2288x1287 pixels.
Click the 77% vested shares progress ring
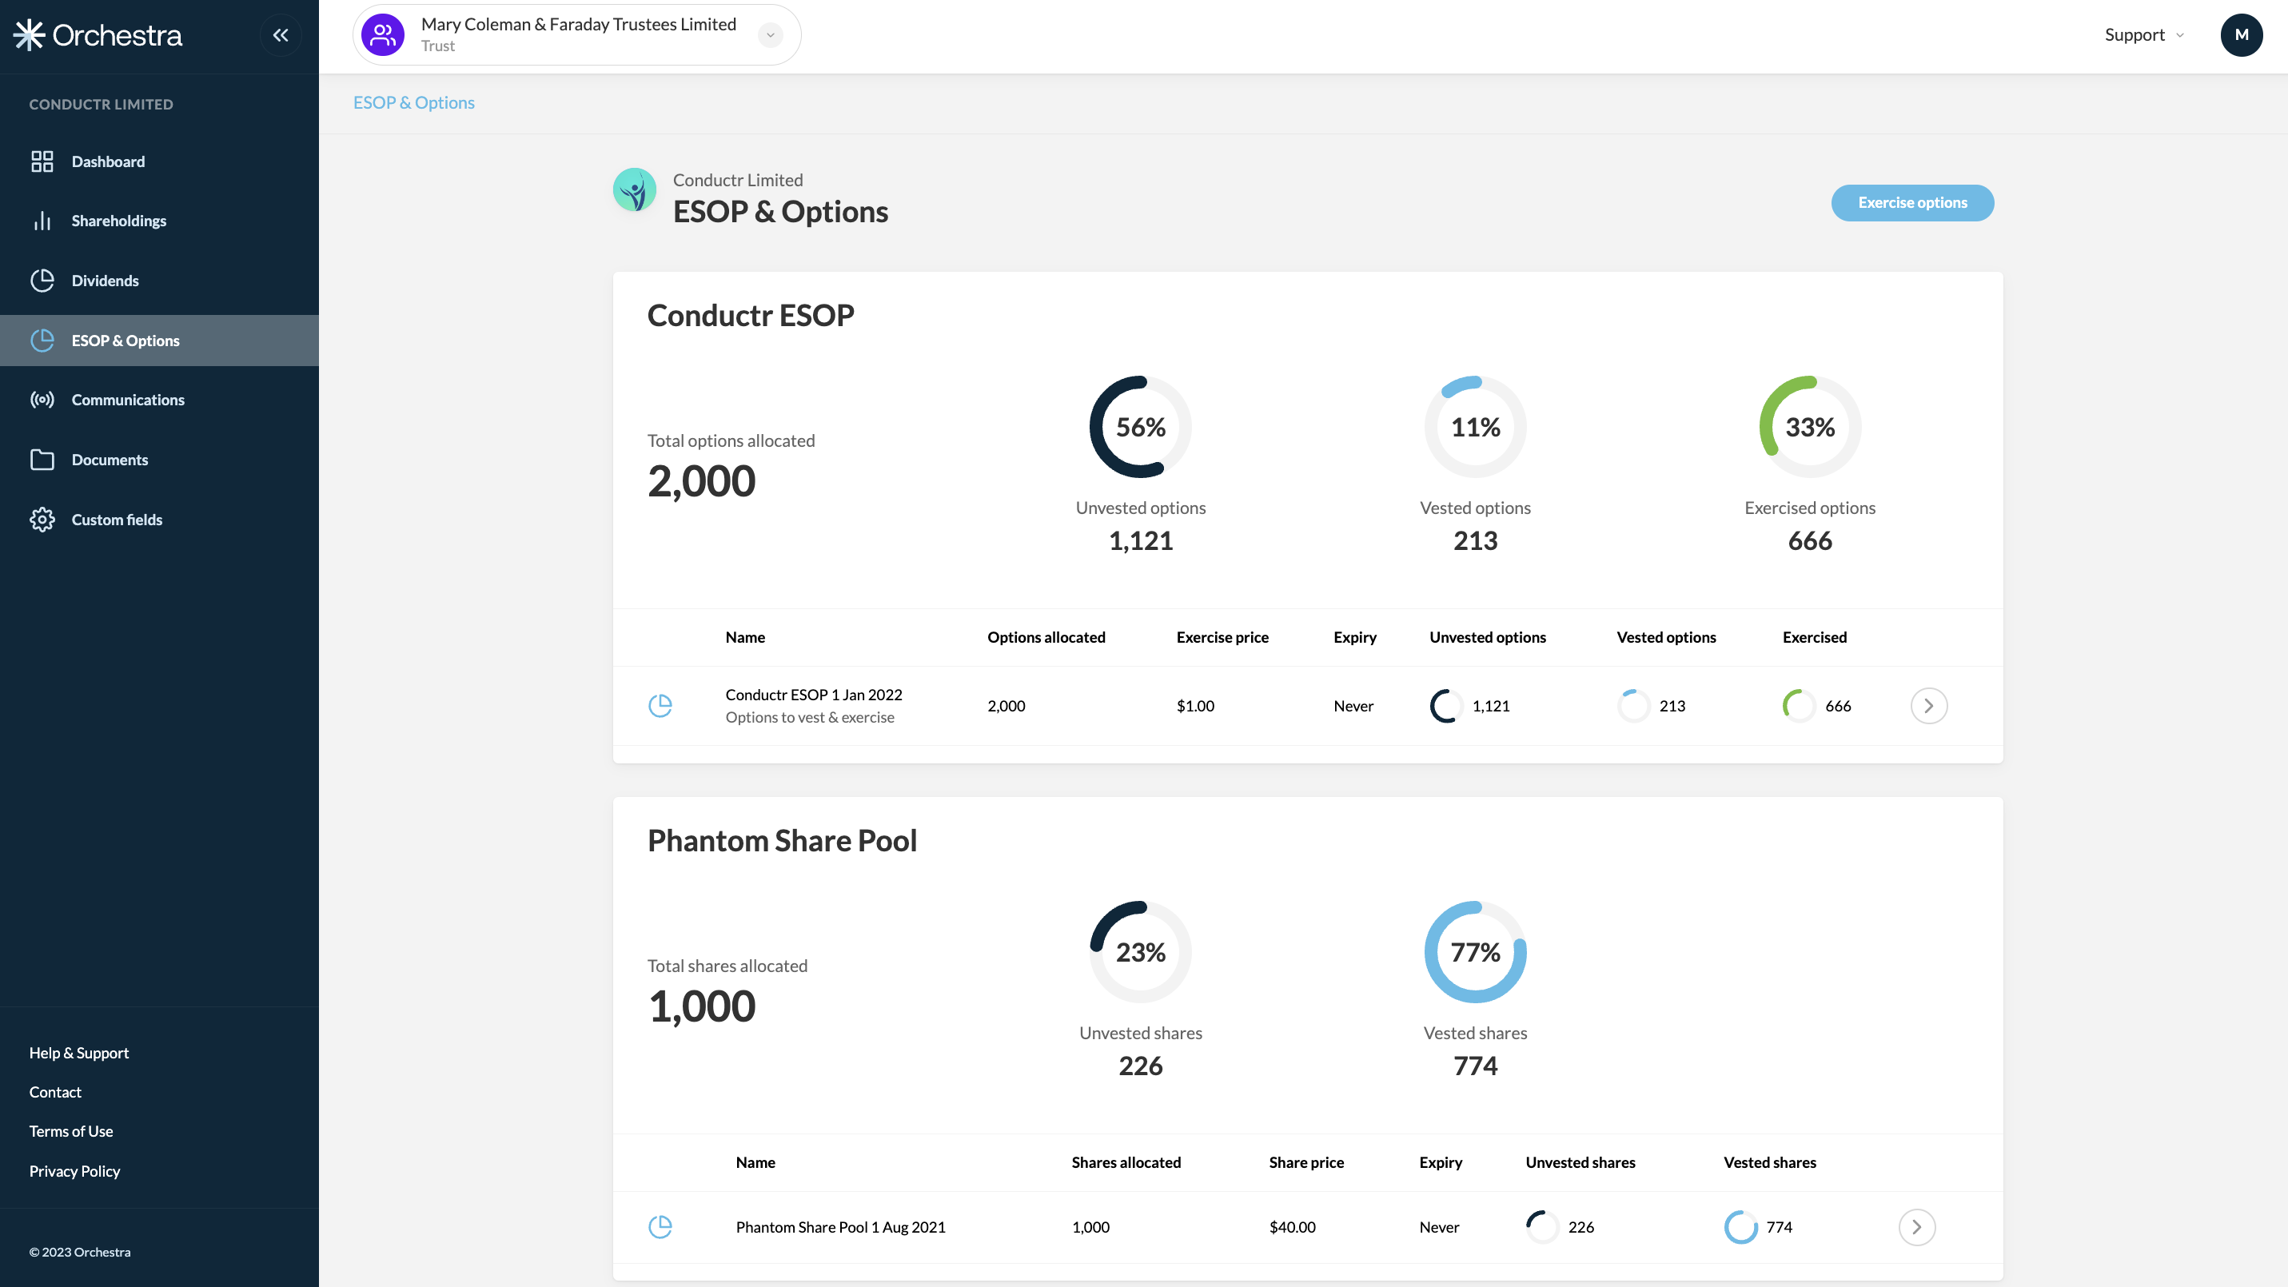tap(1475, 952)
